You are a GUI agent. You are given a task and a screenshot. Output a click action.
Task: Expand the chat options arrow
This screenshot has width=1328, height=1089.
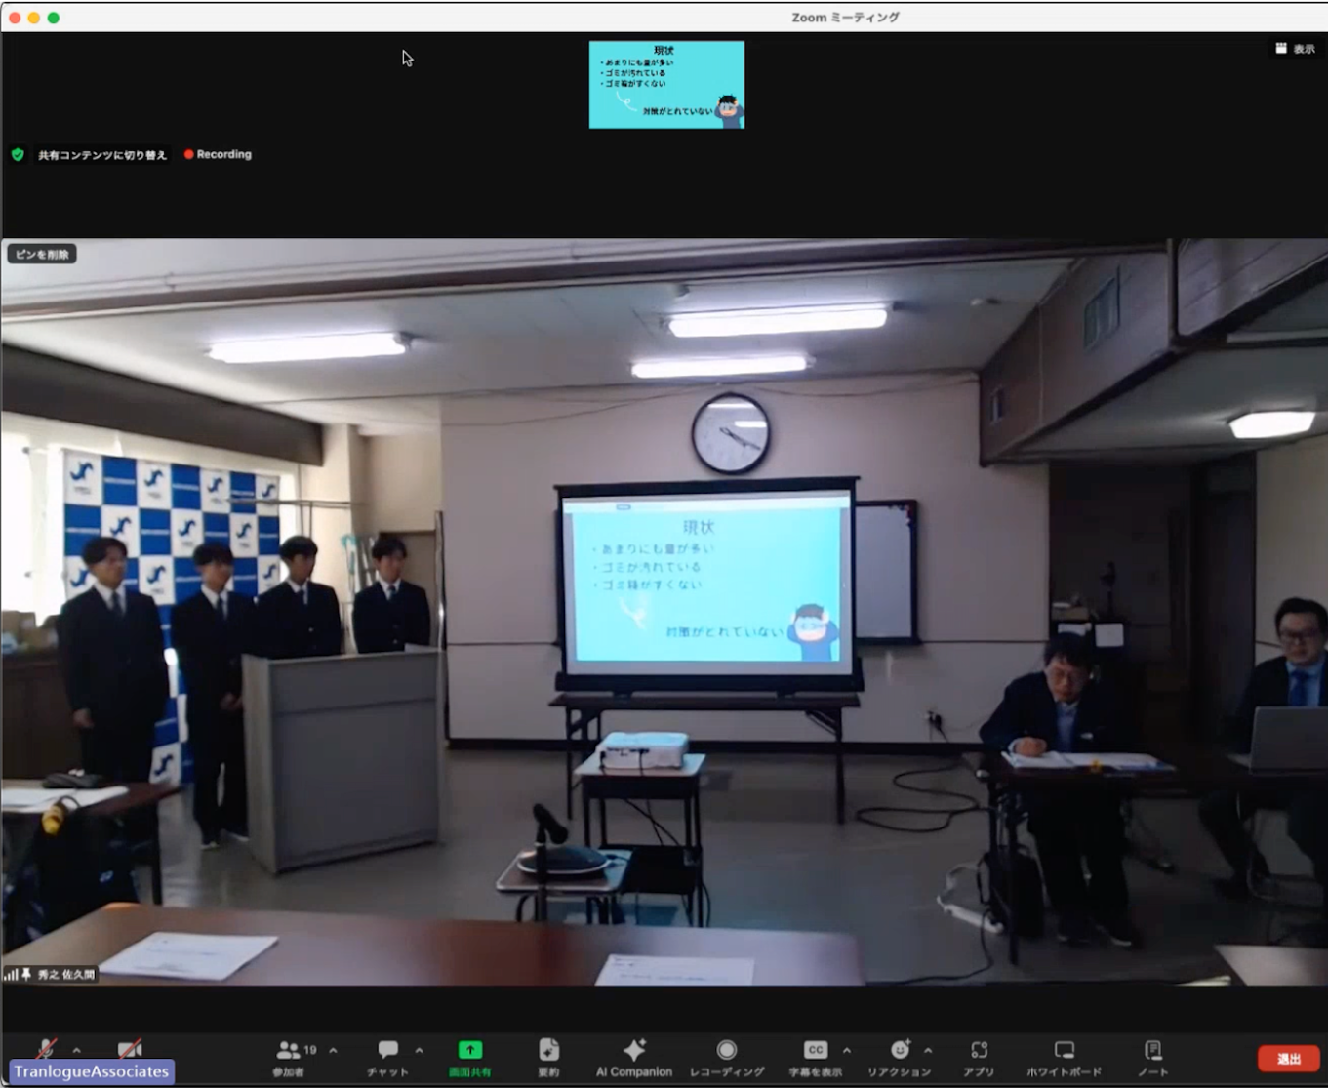[419, 1051]
